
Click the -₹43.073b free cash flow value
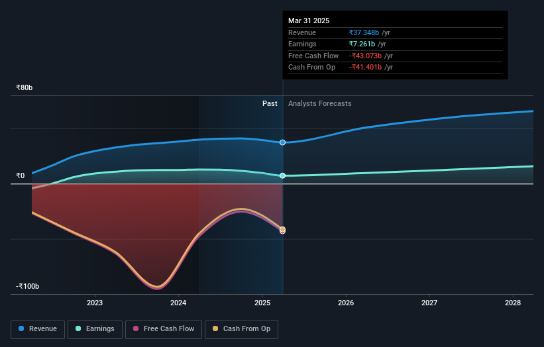point(365,56)
